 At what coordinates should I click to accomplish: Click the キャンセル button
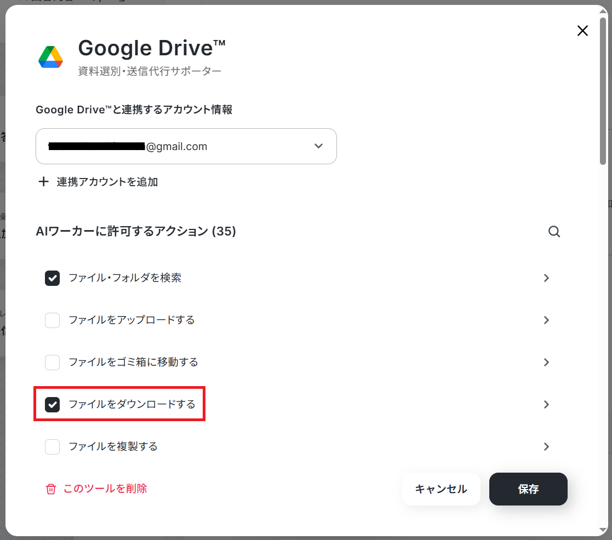pyautogui.click(x=441, y=489)
